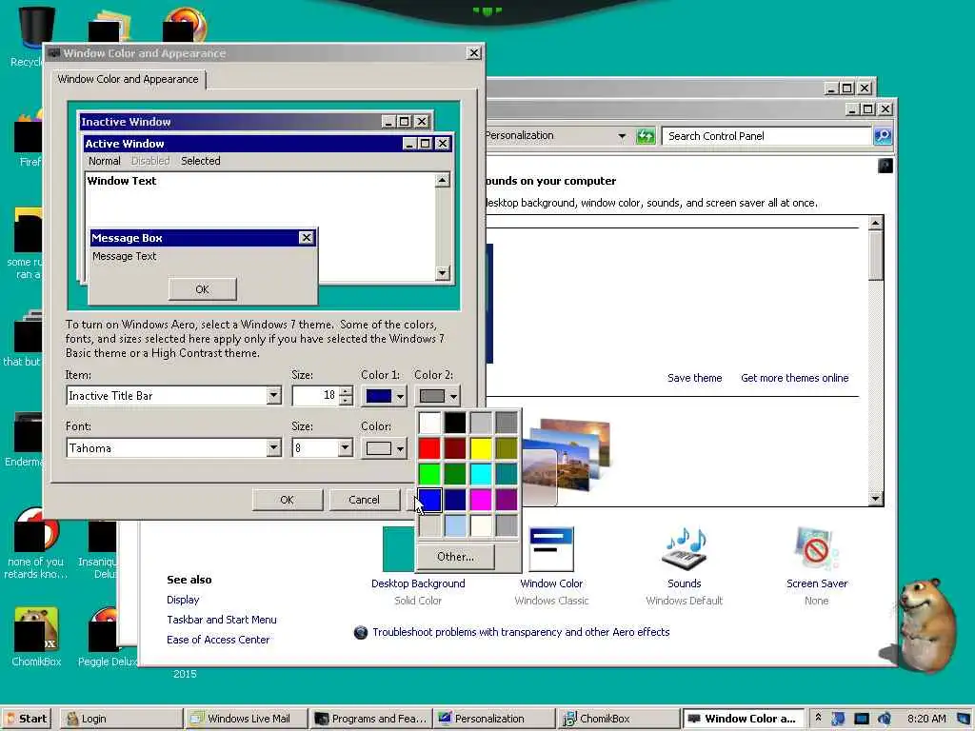Image resolution: width=975 pixels, height=731 pixels.
Task: Select the bright blue color swatch
Action: (x=429, y=500)
